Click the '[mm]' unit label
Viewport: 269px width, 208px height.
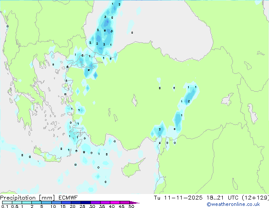(x=47, y=198)
